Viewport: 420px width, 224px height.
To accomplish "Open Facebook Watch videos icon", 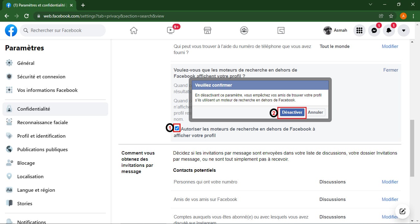I will click(x=170, y=30).
